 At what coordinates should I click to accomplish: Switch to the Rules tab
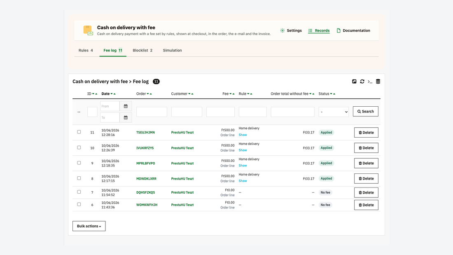[86, 50]
